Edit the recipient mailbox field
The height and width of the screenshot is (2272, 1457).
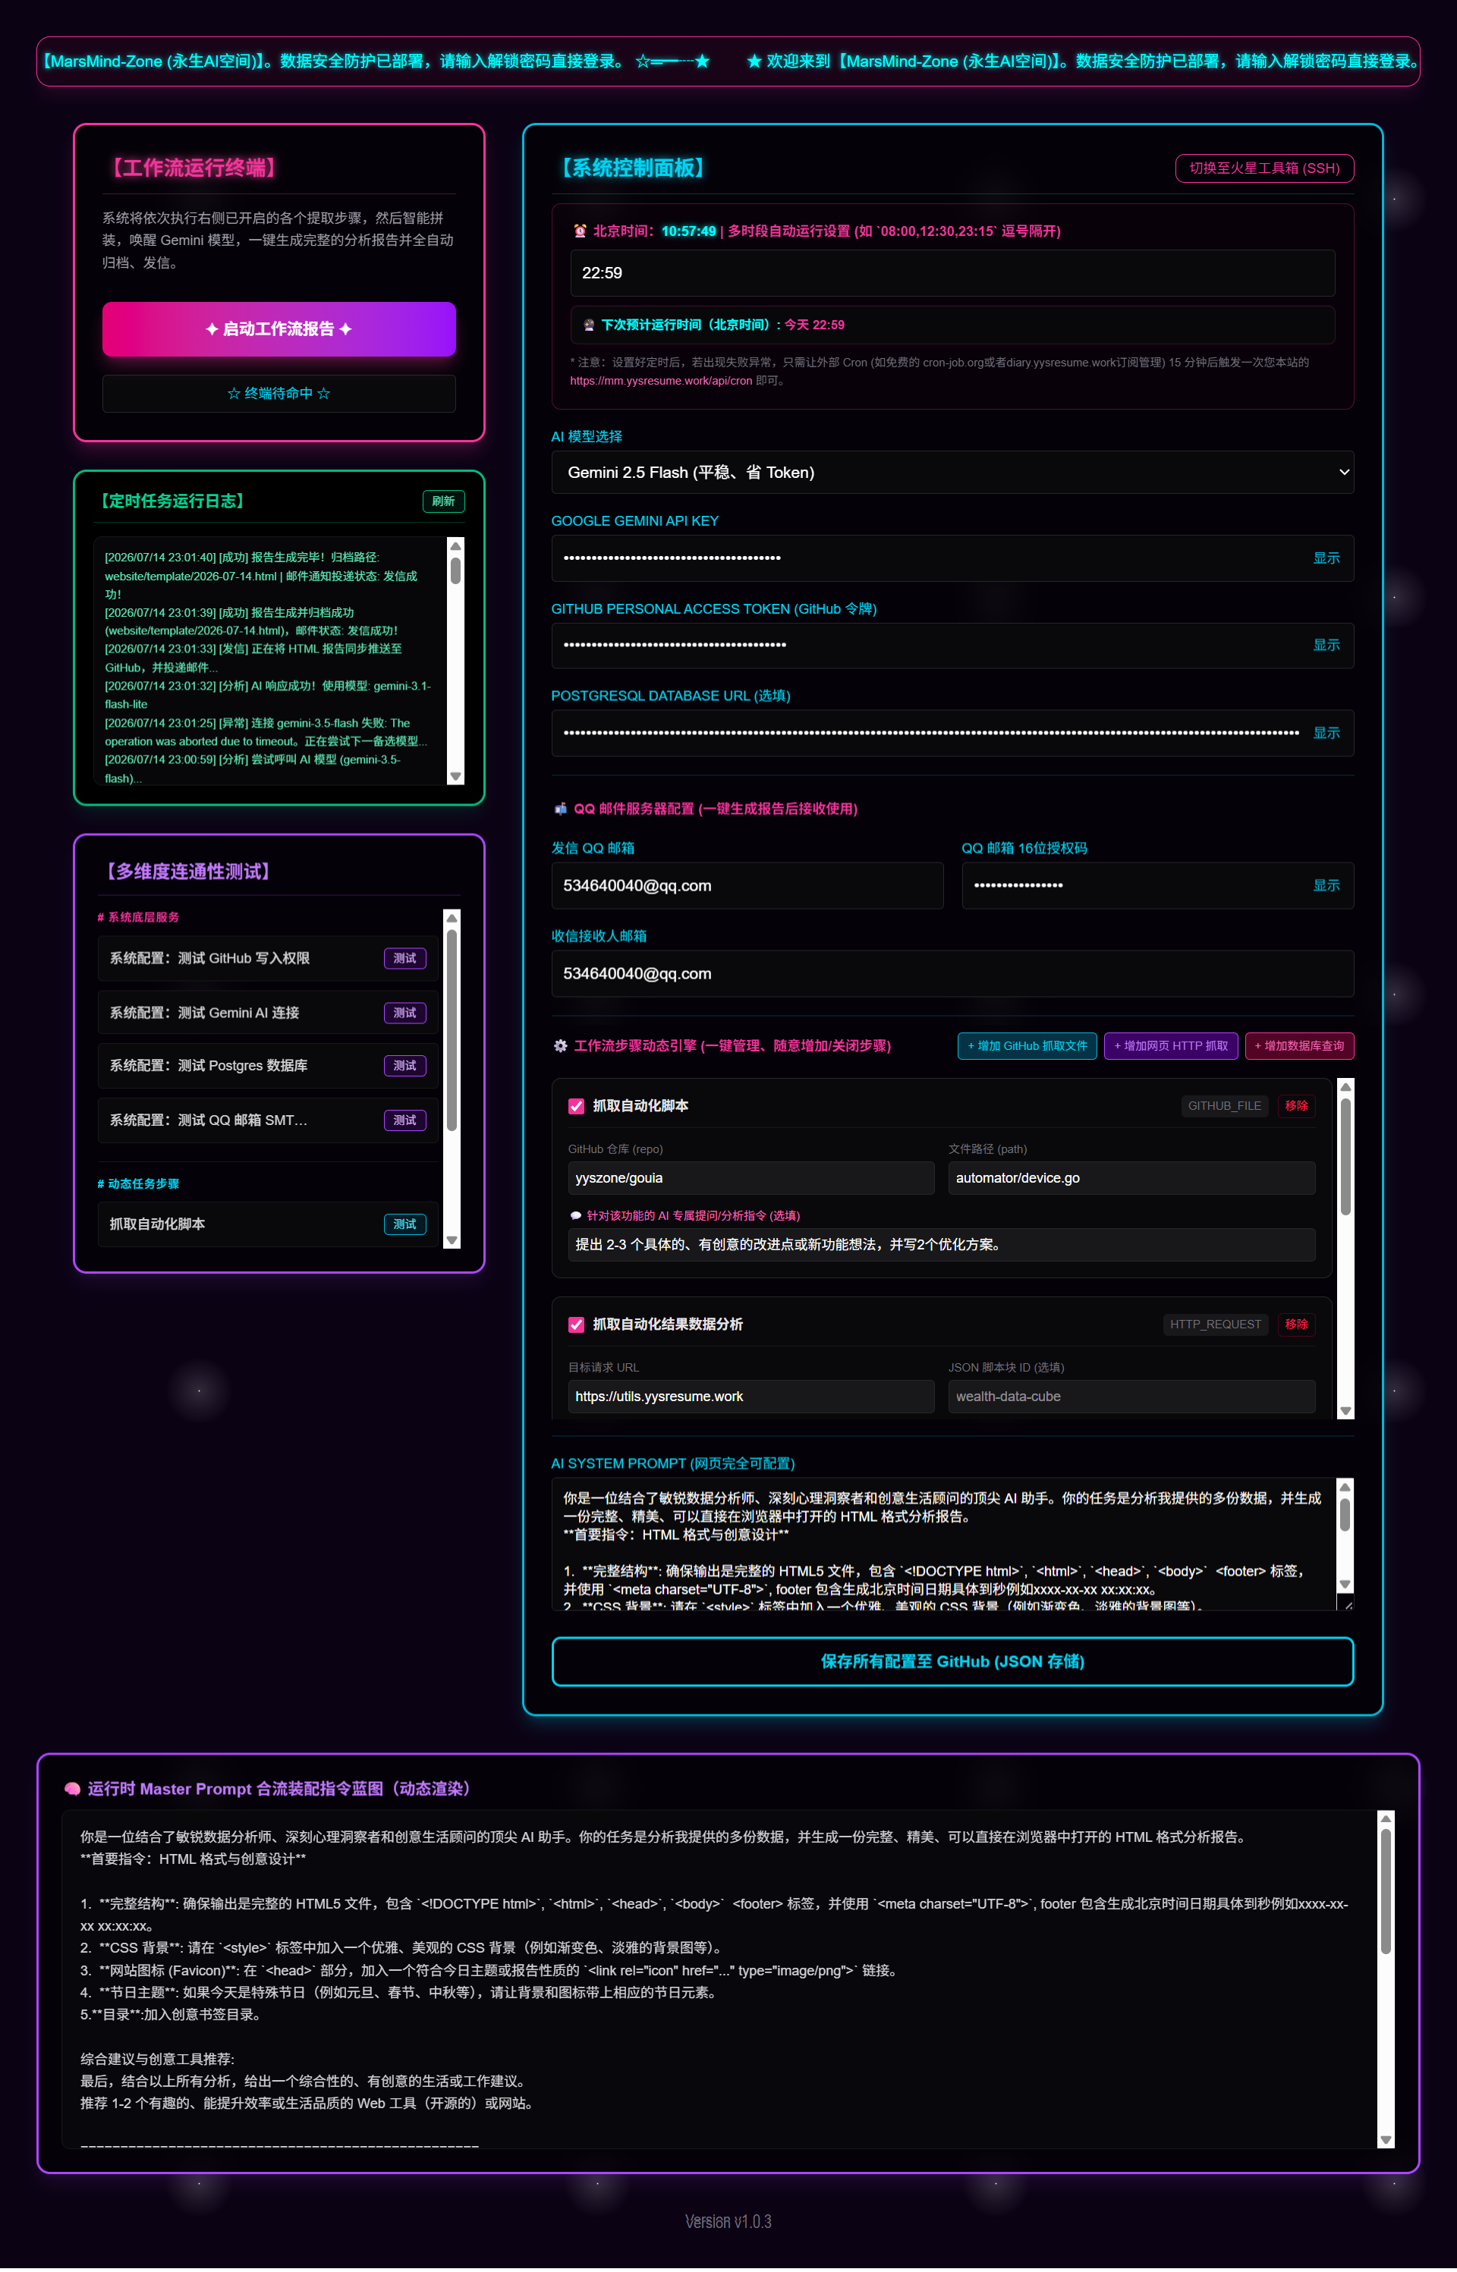[x=952, y=975]
